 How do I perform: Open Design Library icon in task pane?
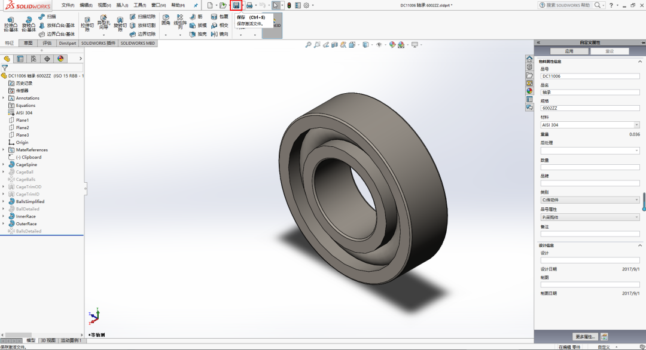pos(529,67)
